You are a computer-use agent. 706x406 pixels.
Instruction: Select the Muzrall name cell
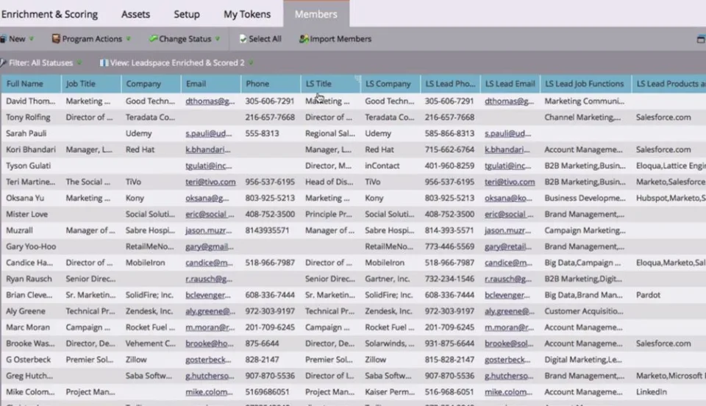19,230
